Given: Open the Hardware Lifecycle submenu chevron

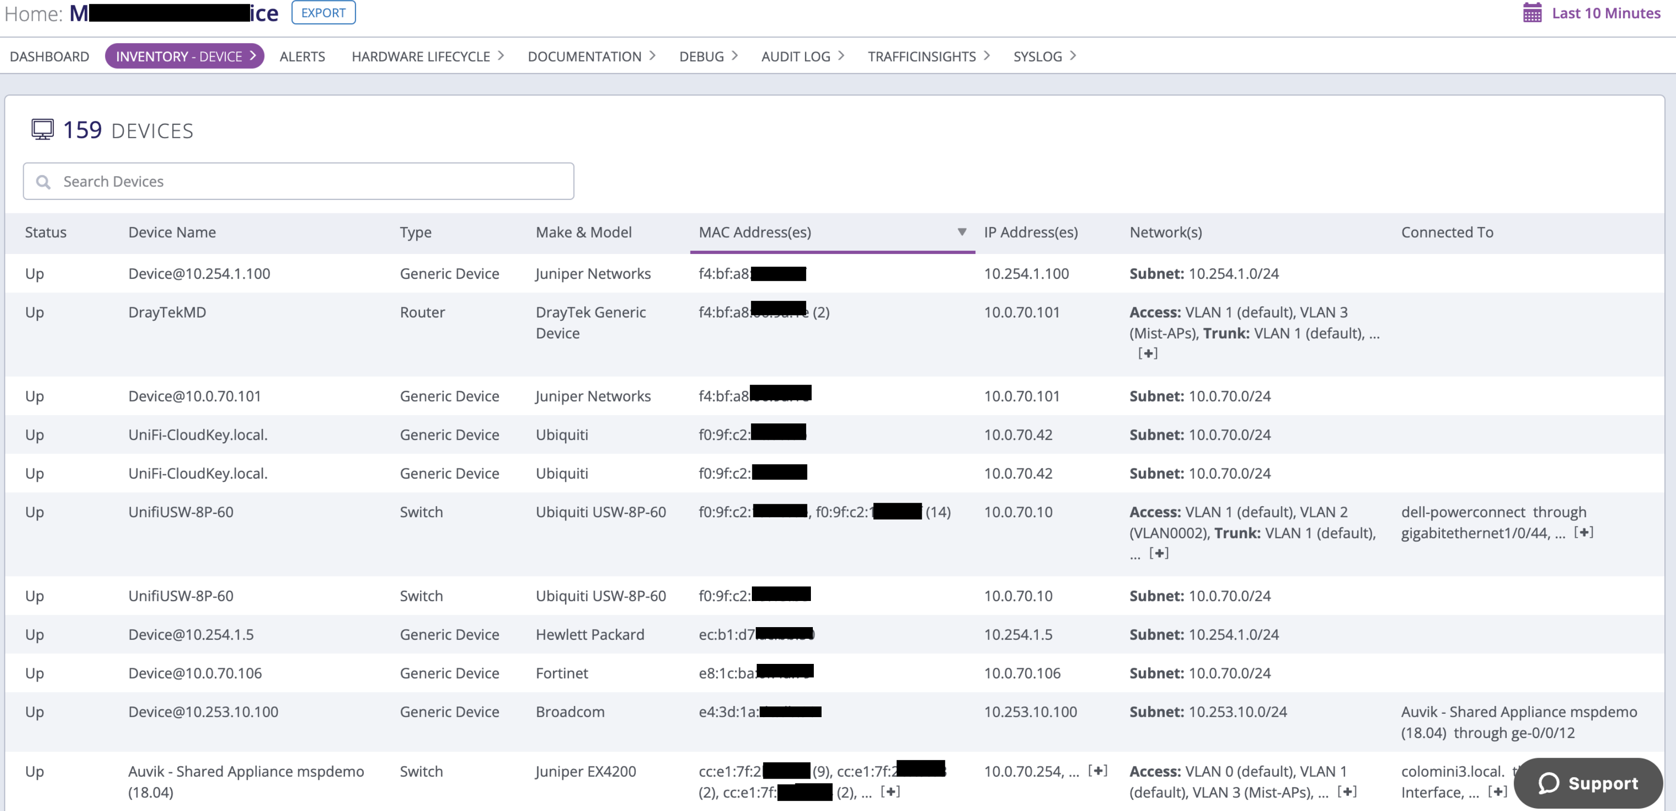Looking at the screenshot, I should pyautogui.click(x=501, y=56).
